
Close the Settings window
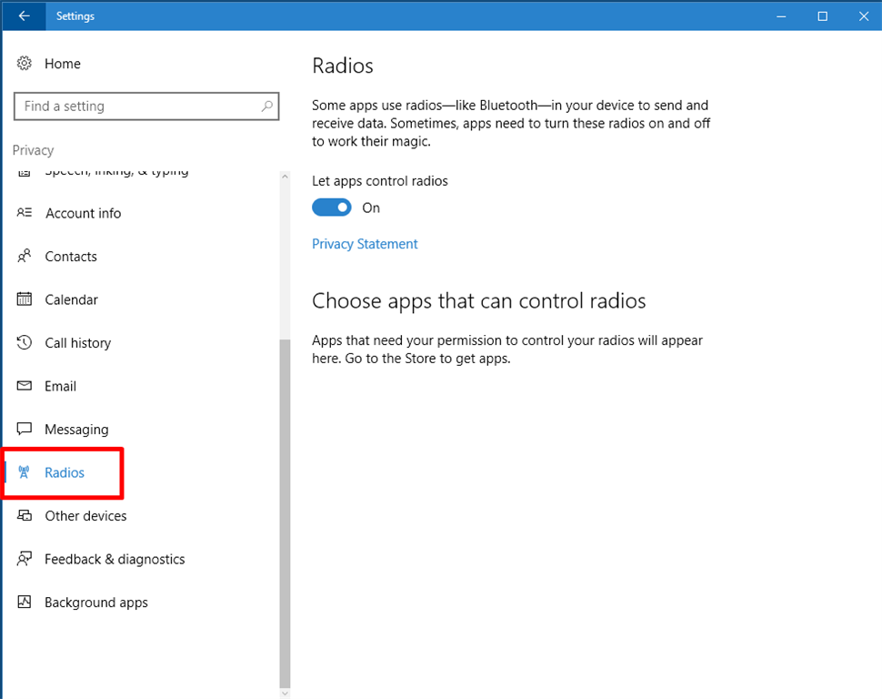point(864,15)
